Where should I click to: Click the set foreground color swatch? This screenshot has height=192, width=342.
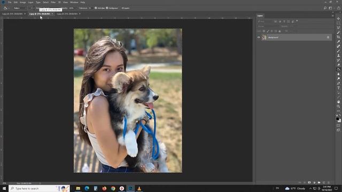coord(337,119)
